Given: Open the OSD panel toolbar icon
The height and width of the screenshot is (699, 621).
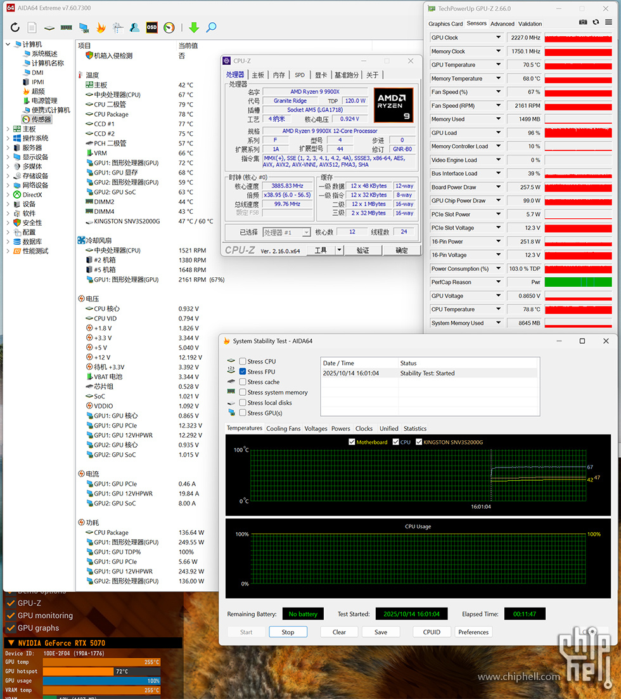Looking at the screenshot, I should (x=151, y=27).
